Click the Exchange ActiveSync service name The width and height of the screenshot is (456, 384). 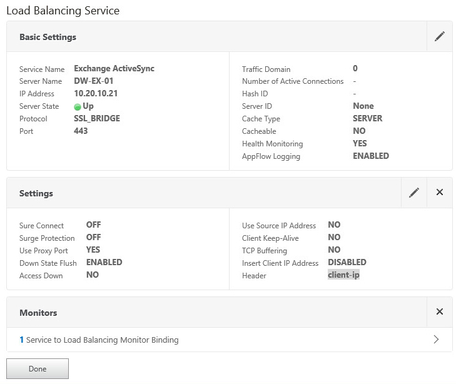tap(114, 69)
